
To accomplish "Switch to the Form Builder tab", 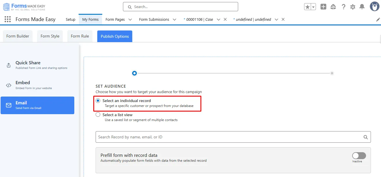I will pos(18,36).
